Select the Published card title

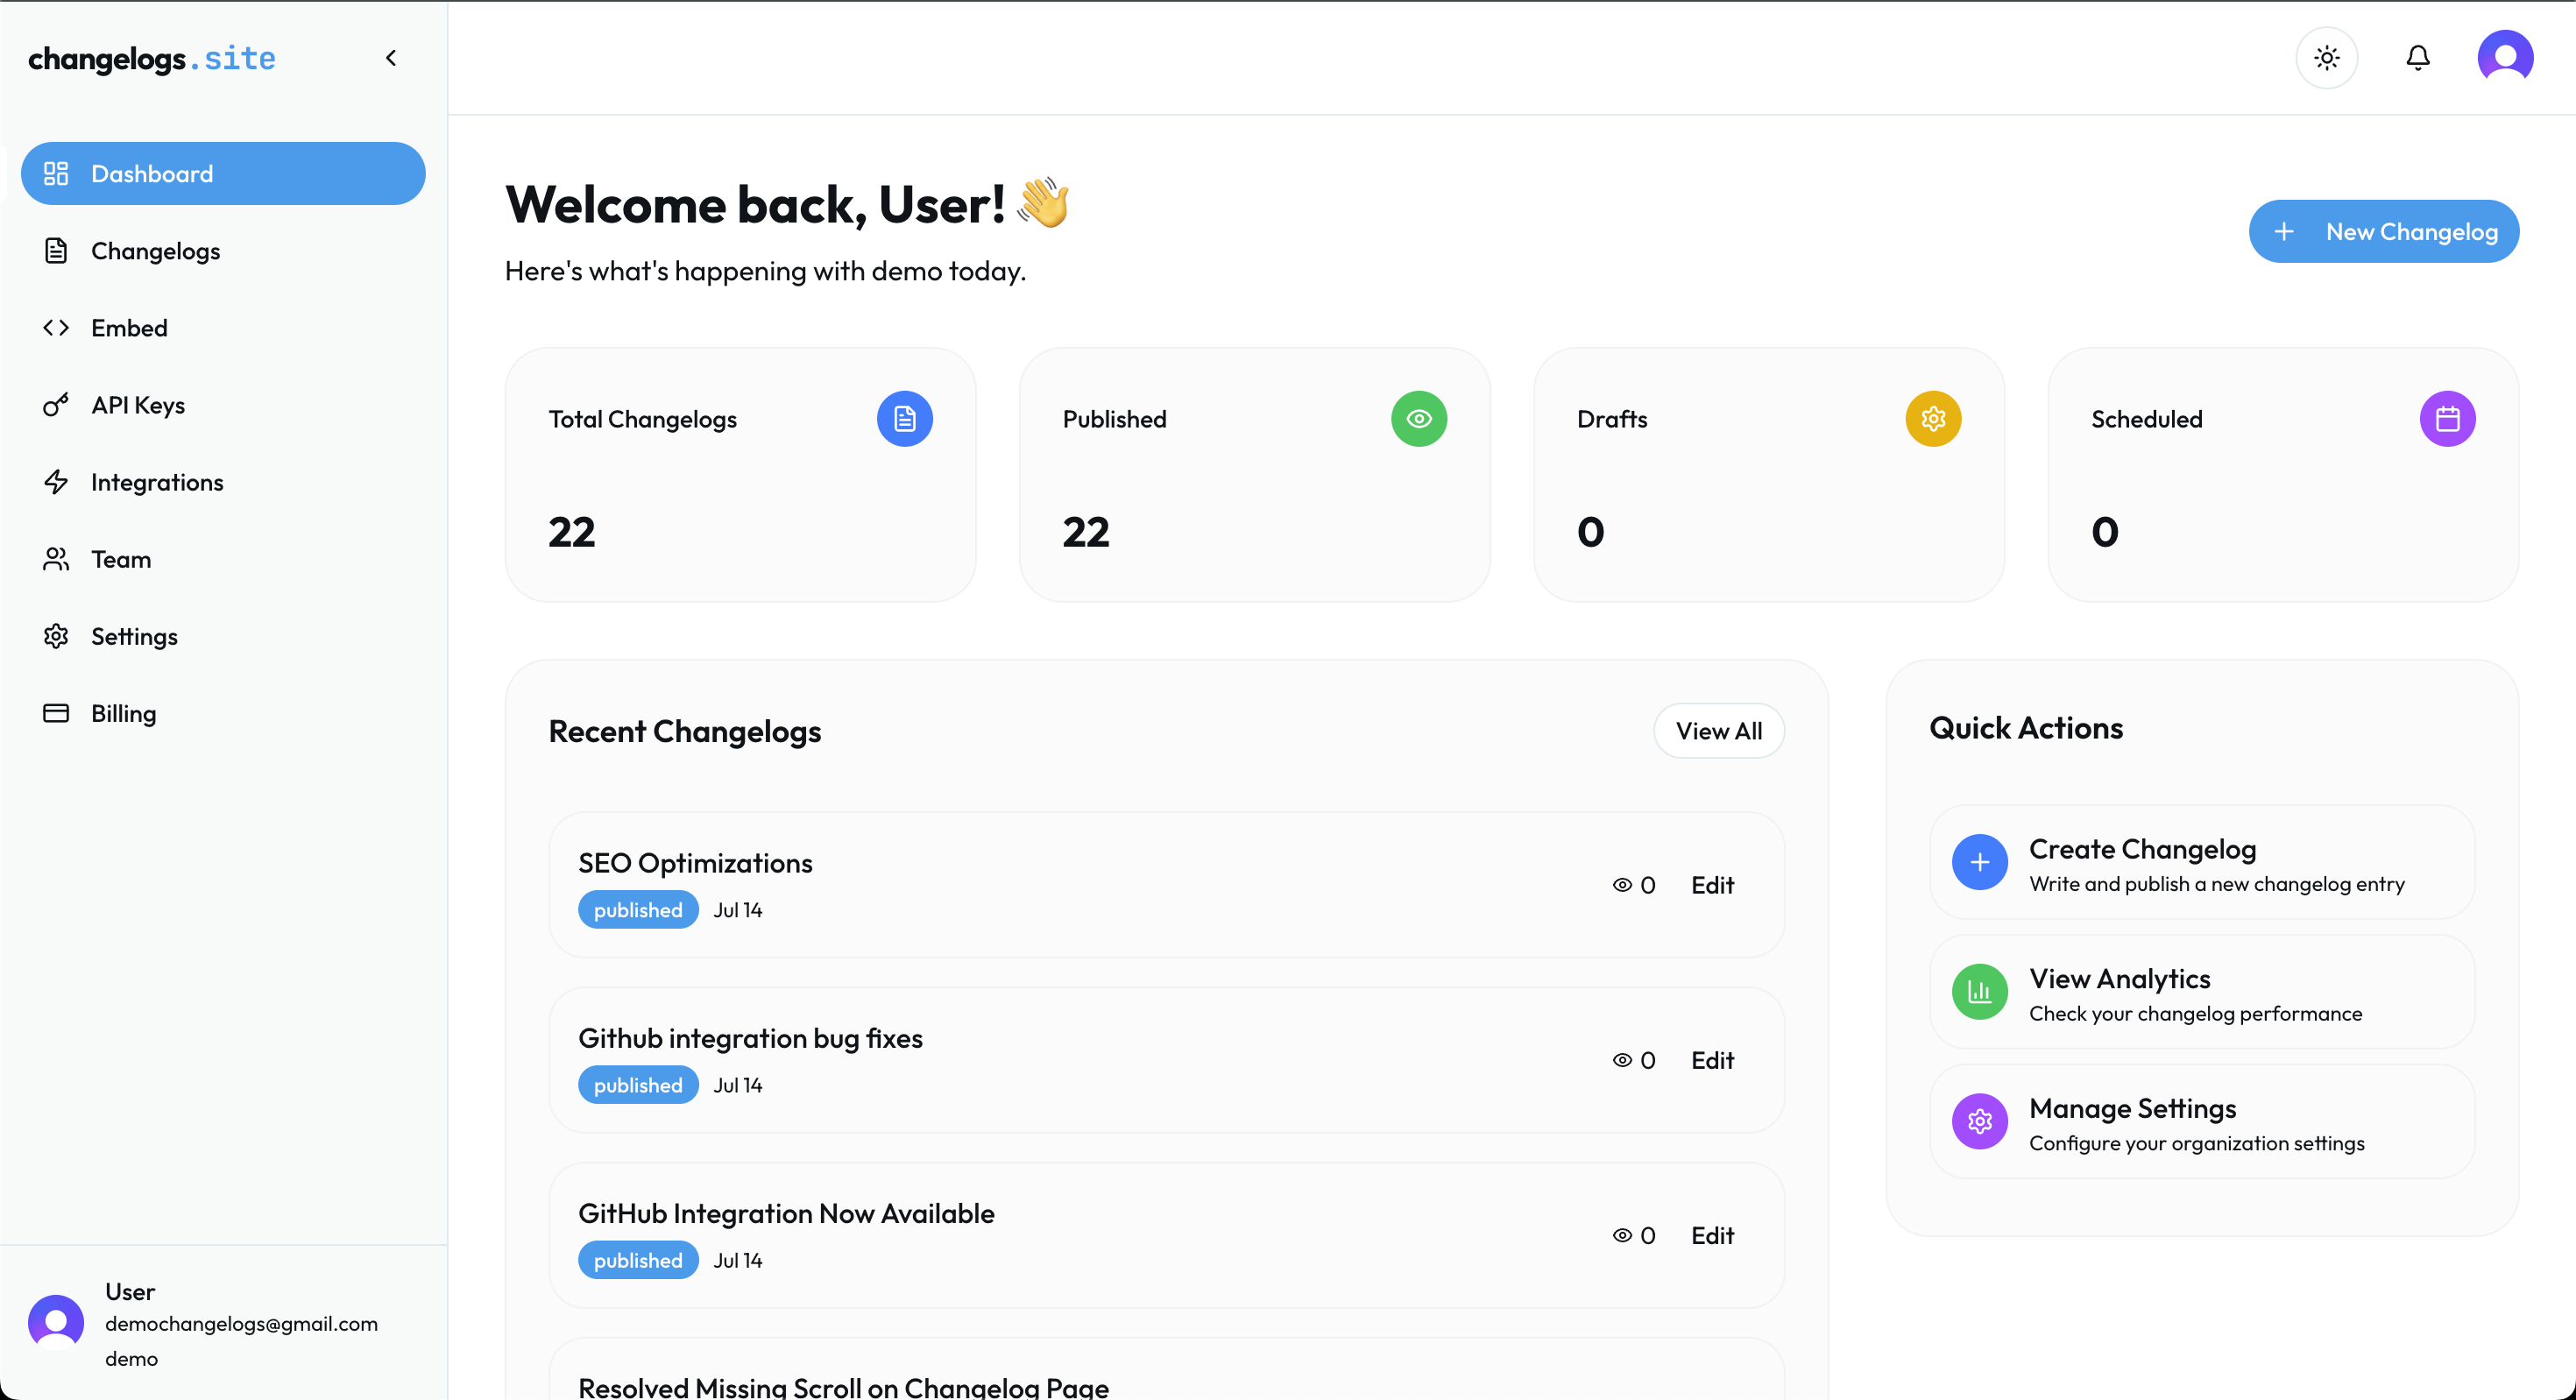click(1115, 419)
